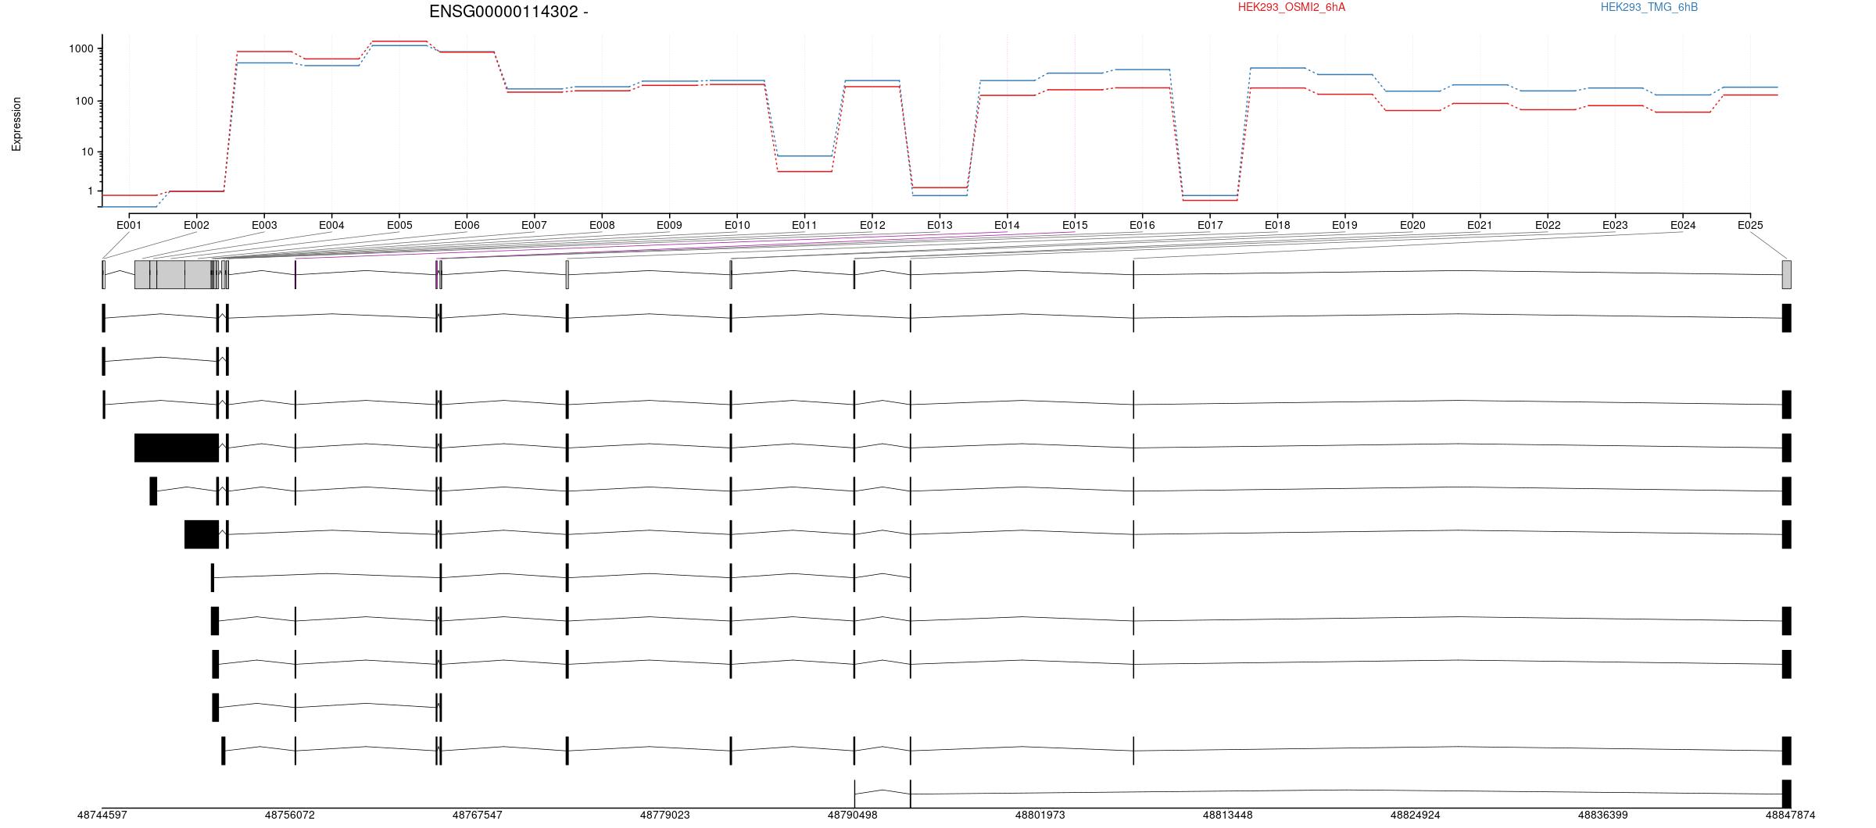
Task: Click exon bin label E010
Action: [737, 226]
